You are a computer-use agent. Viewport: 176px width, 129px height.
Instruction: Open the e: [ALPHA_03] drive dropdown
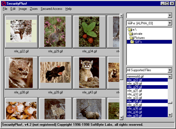point(170,23)
